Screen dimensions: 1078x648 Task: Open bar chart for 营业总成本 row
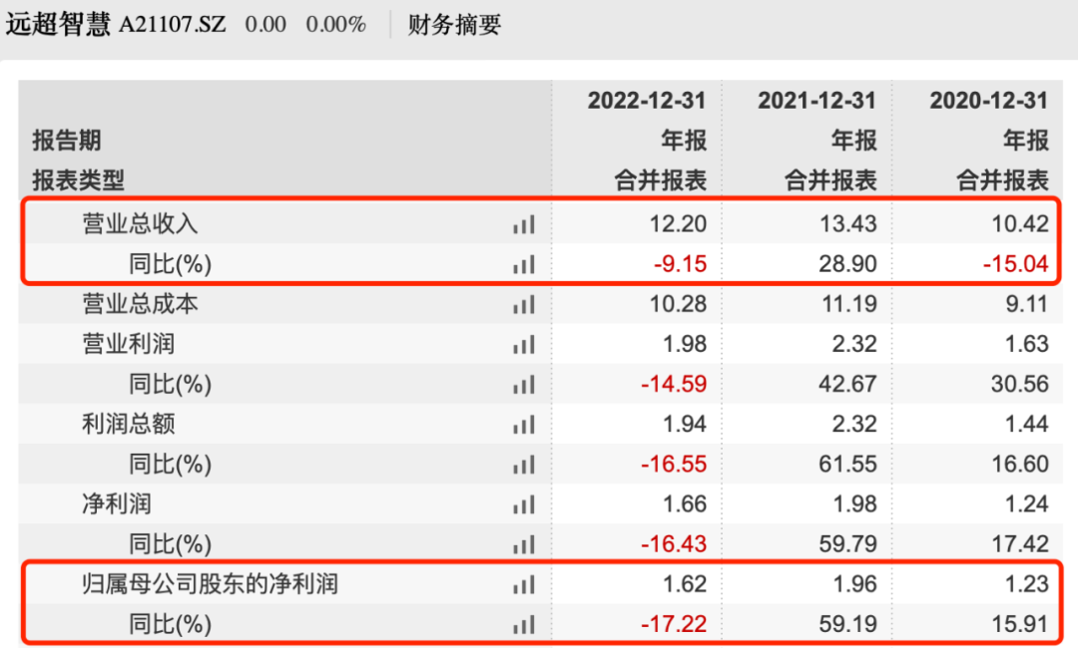coord(524,305)
